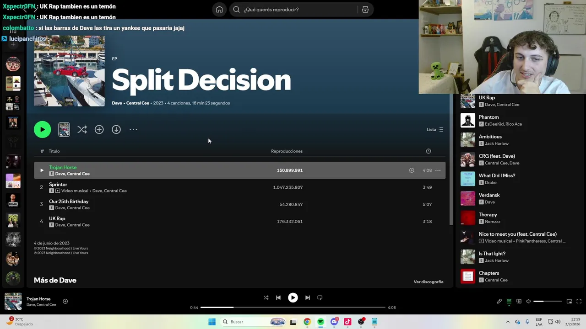Click the Split Decision album cover art
This screenshot has width=586, height=329.
coord(69,71)
